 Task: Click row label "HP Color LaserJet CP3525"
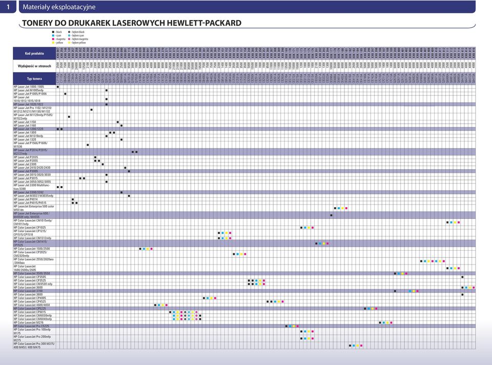(x=30, y=280)
